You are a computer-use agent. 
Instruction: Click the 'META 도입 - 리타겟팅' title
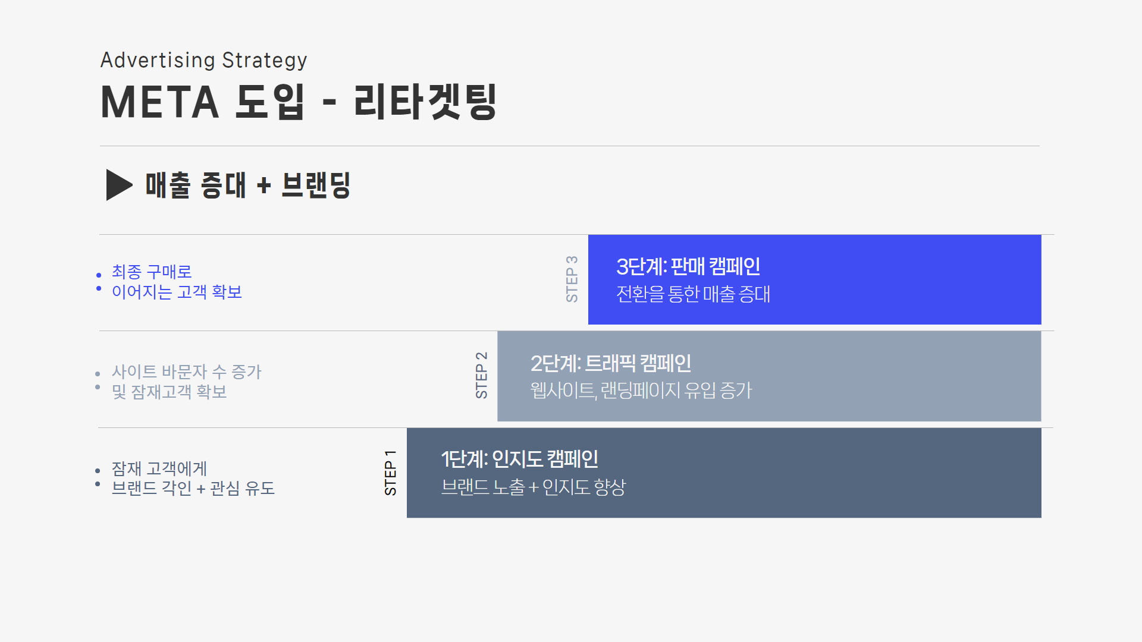pyautogui.click(x=299, y=102)
